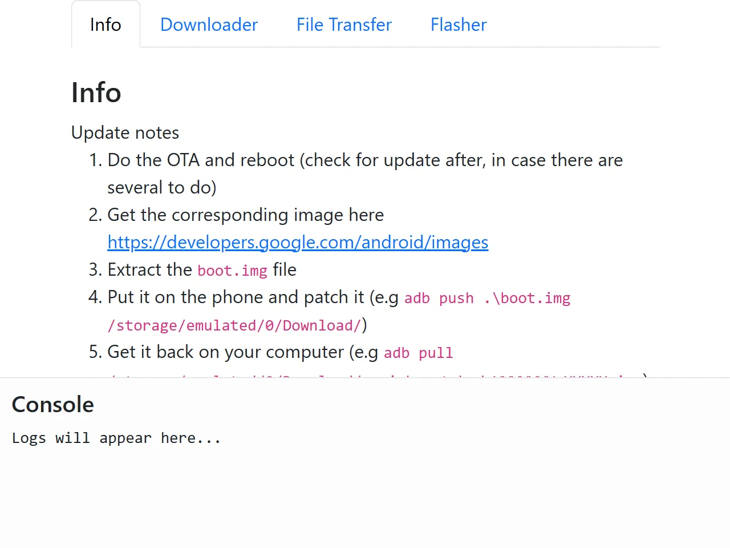Viewport: 730px width, 548px height.
Task: Click the 'Extract the boot.img file' step
Action: (x=201, y=269)
